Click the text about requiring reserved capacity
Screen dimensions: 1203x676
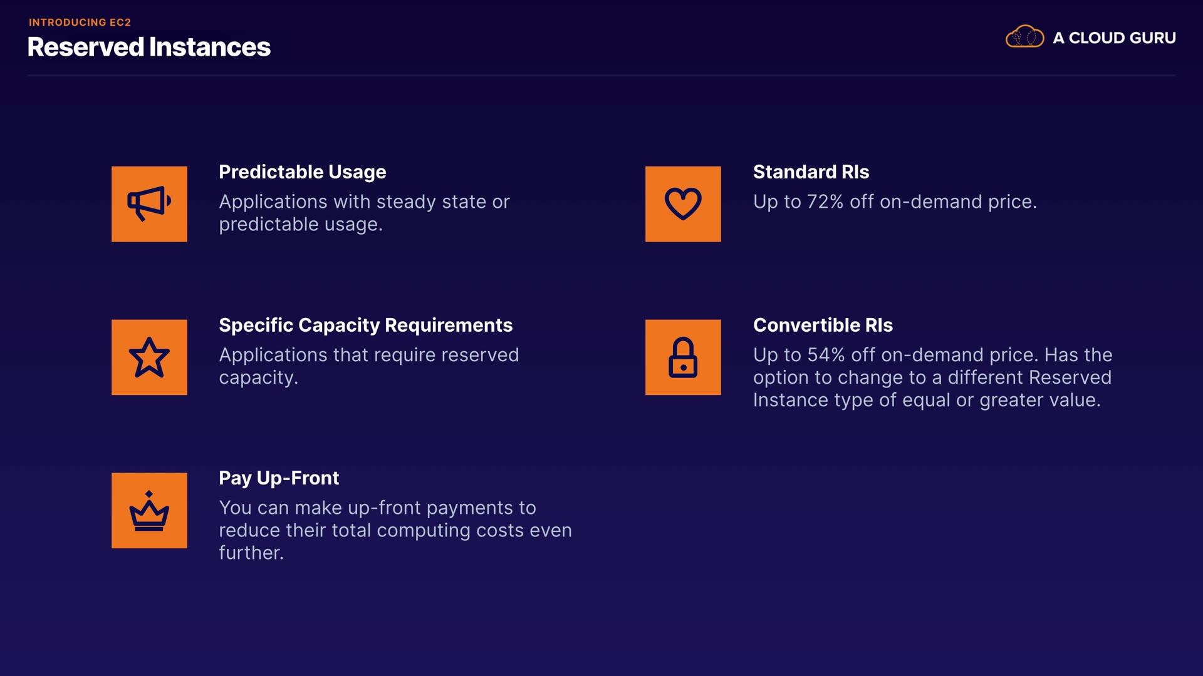tap(368, 366)
